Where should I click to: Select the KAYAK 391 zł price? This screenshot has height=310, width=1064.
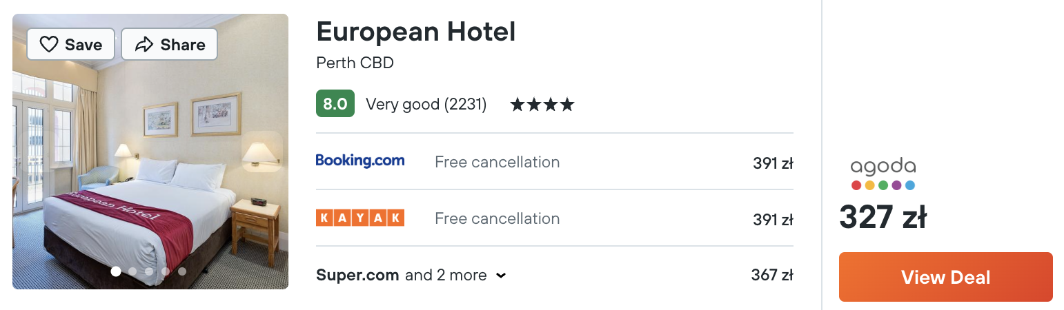click(x=773, y=220)
